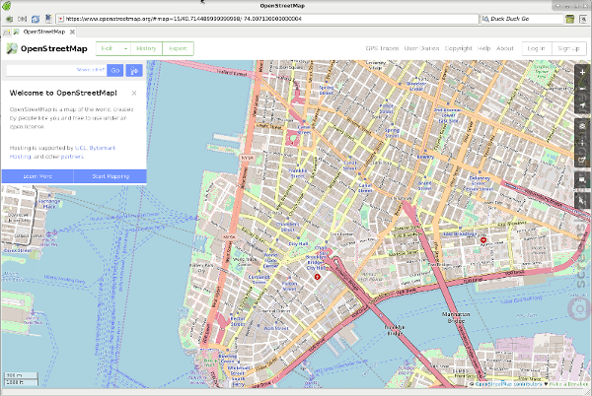Click the add note speech bubble icon

click(582, 180)
